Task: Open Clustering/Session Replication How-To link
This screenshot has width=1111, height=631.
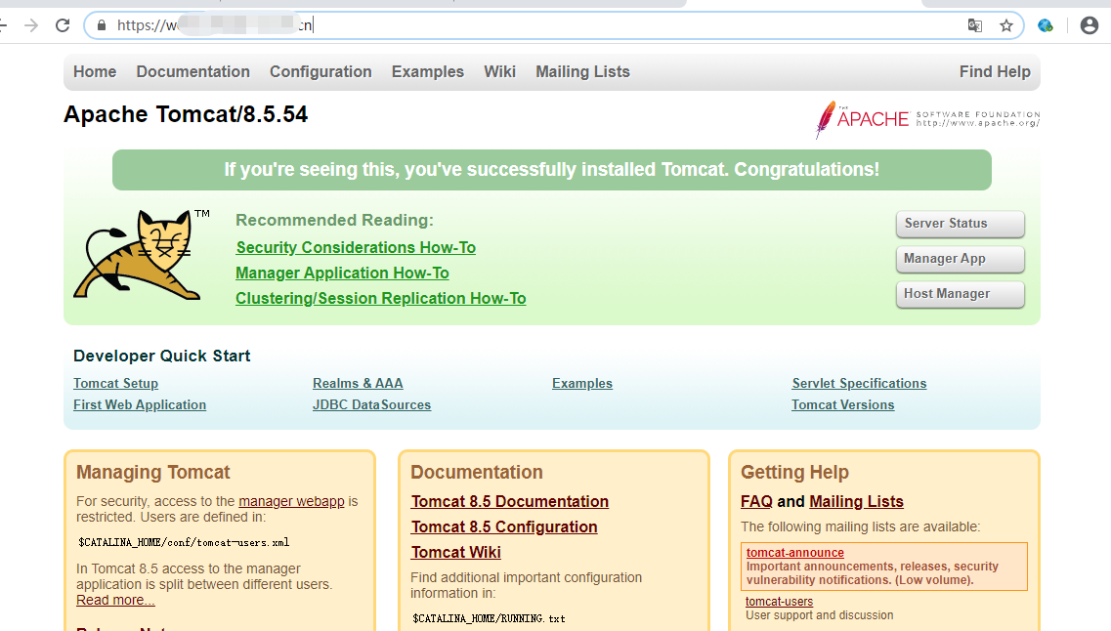Action: (380, 299)
